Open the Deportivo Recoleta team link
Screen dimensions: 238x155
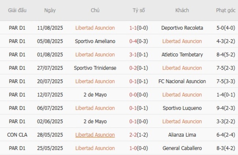(x=182, y=28)
